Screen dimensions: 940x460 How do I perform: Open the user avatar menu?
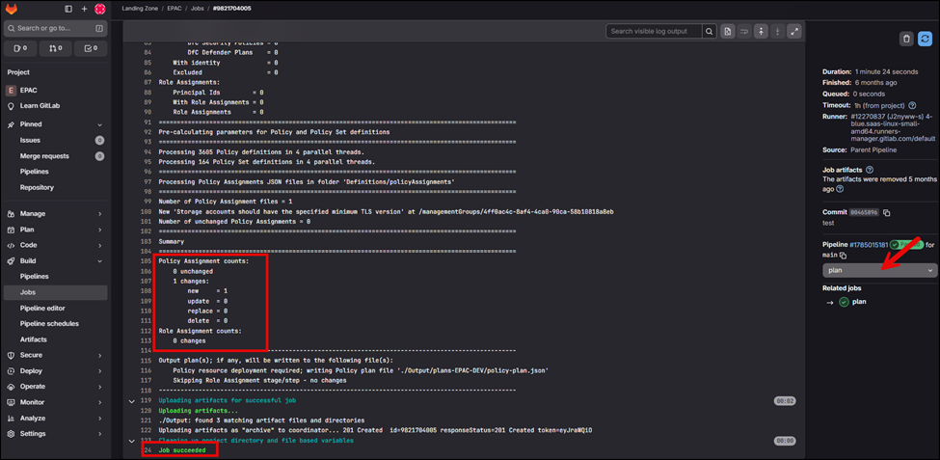tap(100, 9)
